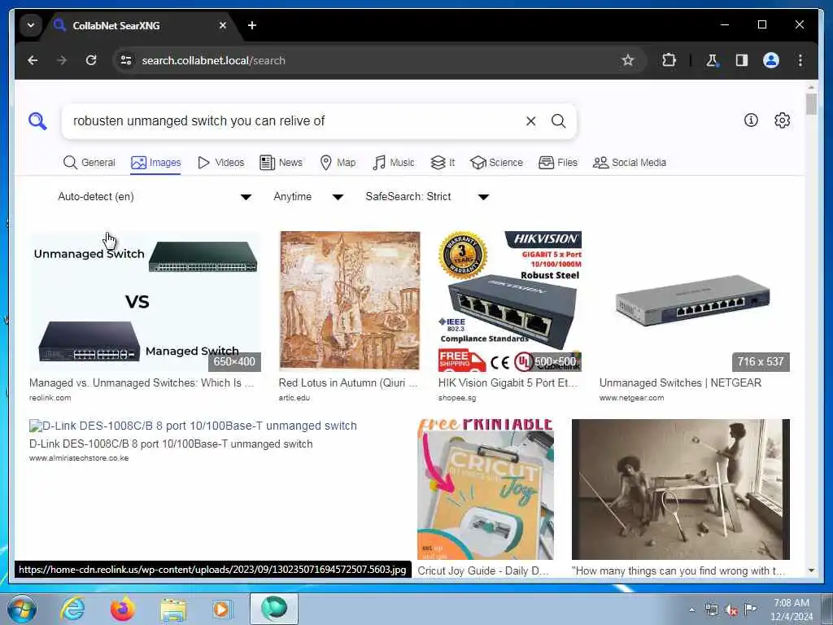The width and height of the screenshot is (833, 625).
Task: Open a new browser tab
Action: click(x=252, y=25)
